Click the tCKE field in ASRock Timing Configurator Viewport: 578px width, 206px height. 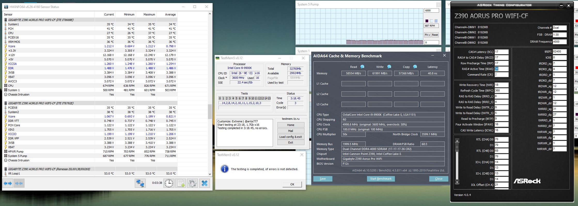[559, 58]
